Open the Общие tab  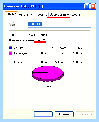tap(12, 14)
